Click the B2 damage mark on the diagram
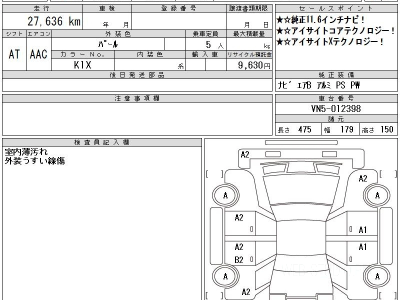Screen dimensions: 400x300 pyautogui.click(x=239, y=260)
